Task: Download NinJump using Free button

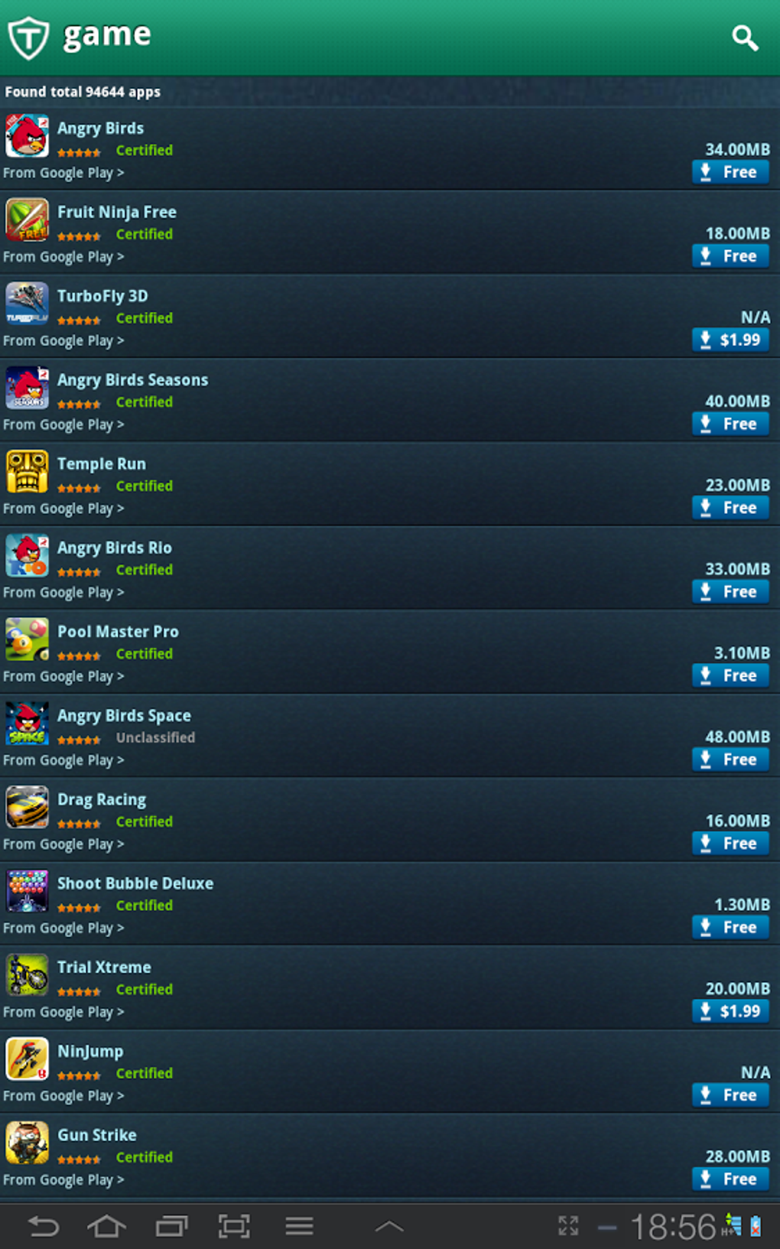Action: (x=730, y=1095)
